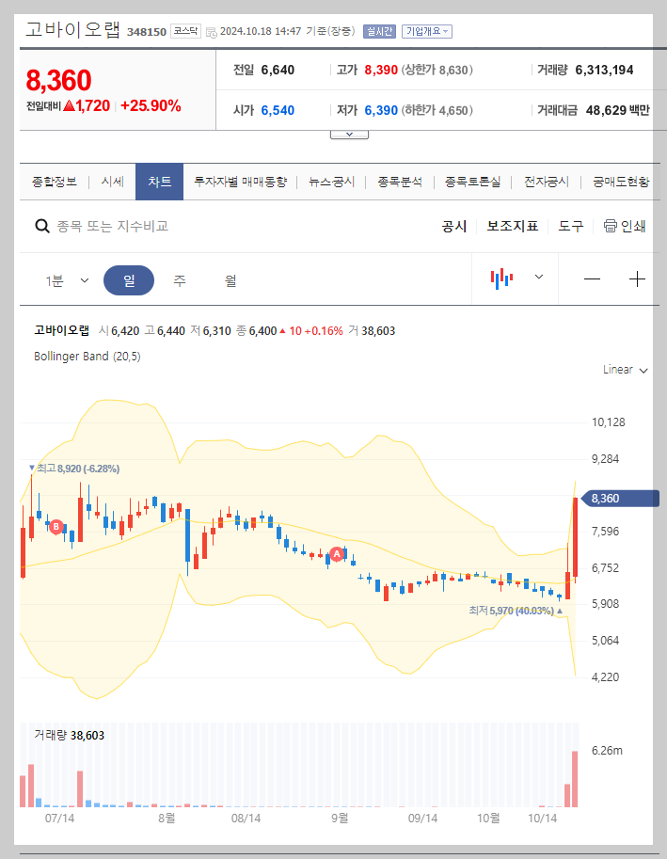Image resolution: width=667 pixels, height=859 pixels.
Task: Switch to the 시세 tab
Action: 112,182
